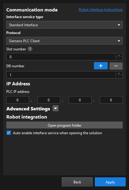Remove a DB number with minus button
Viewport: 129px width, 190px height.
pos(116,66)
